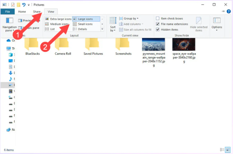Click the New folder icon in title bar
This screenshot has width=233, height=154.
(x=18, y=5)
